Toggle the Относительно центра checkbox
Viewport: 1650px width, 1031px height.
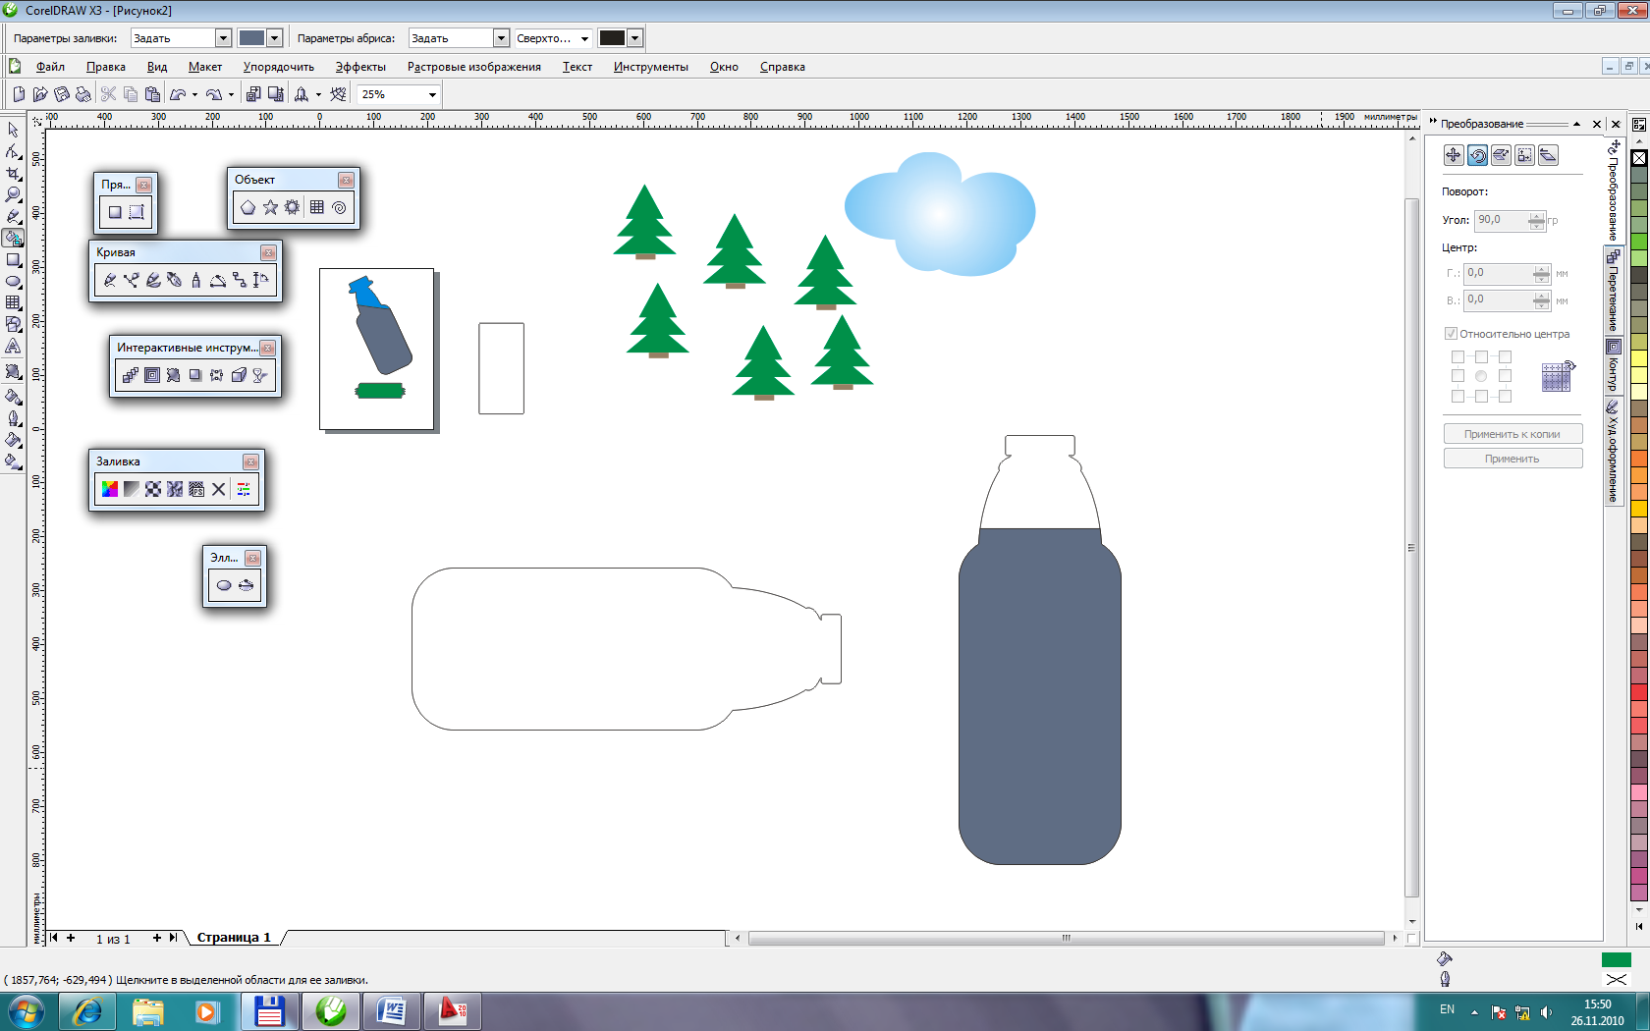tap(1451, 334)
